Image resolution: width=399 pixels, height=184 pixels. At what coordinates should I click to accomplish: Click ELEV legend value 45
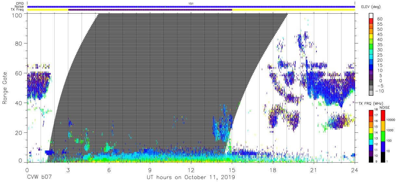point(380,35)
